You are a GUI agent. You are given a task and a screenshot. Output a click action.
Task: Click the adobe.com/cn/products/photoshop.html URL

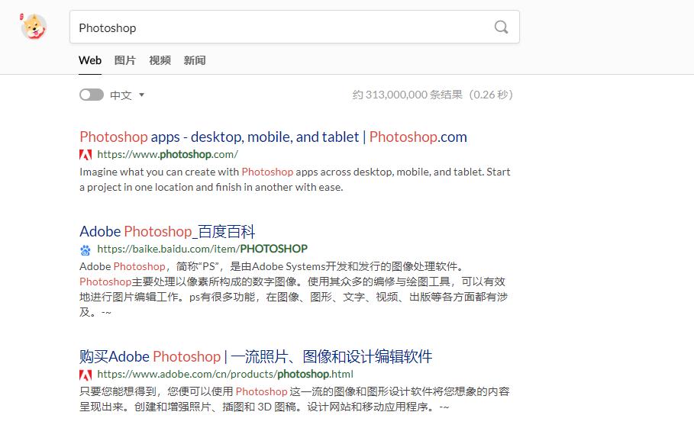point(225,375)
